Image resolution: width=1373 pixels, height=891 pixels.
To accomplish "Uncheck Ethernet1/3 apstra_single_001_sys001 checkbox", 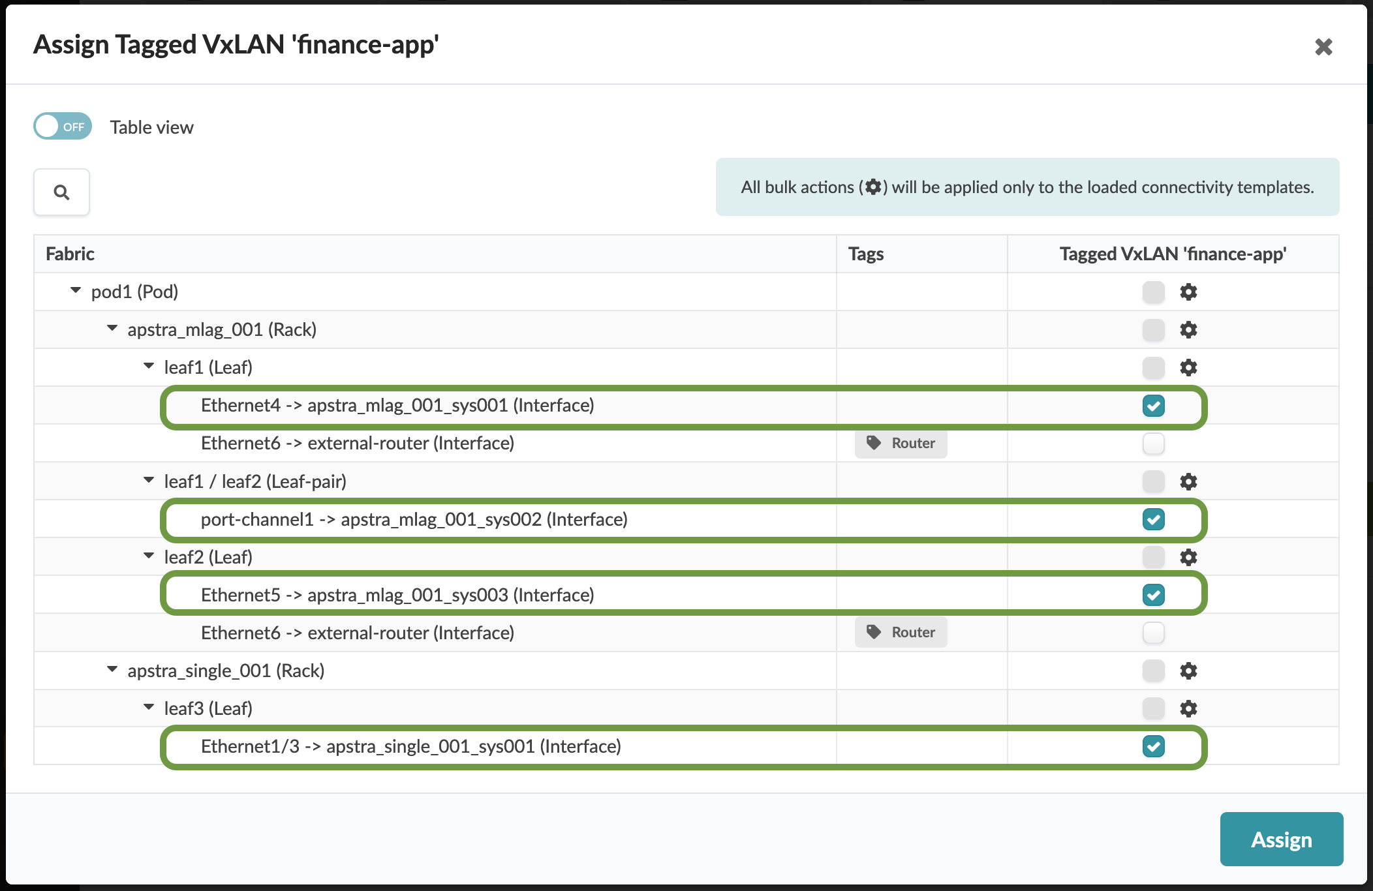I will 1153,746.
